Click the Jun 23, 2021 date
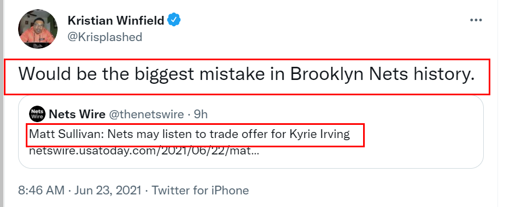This screenshot has width=509, height=207. [108, 190]
